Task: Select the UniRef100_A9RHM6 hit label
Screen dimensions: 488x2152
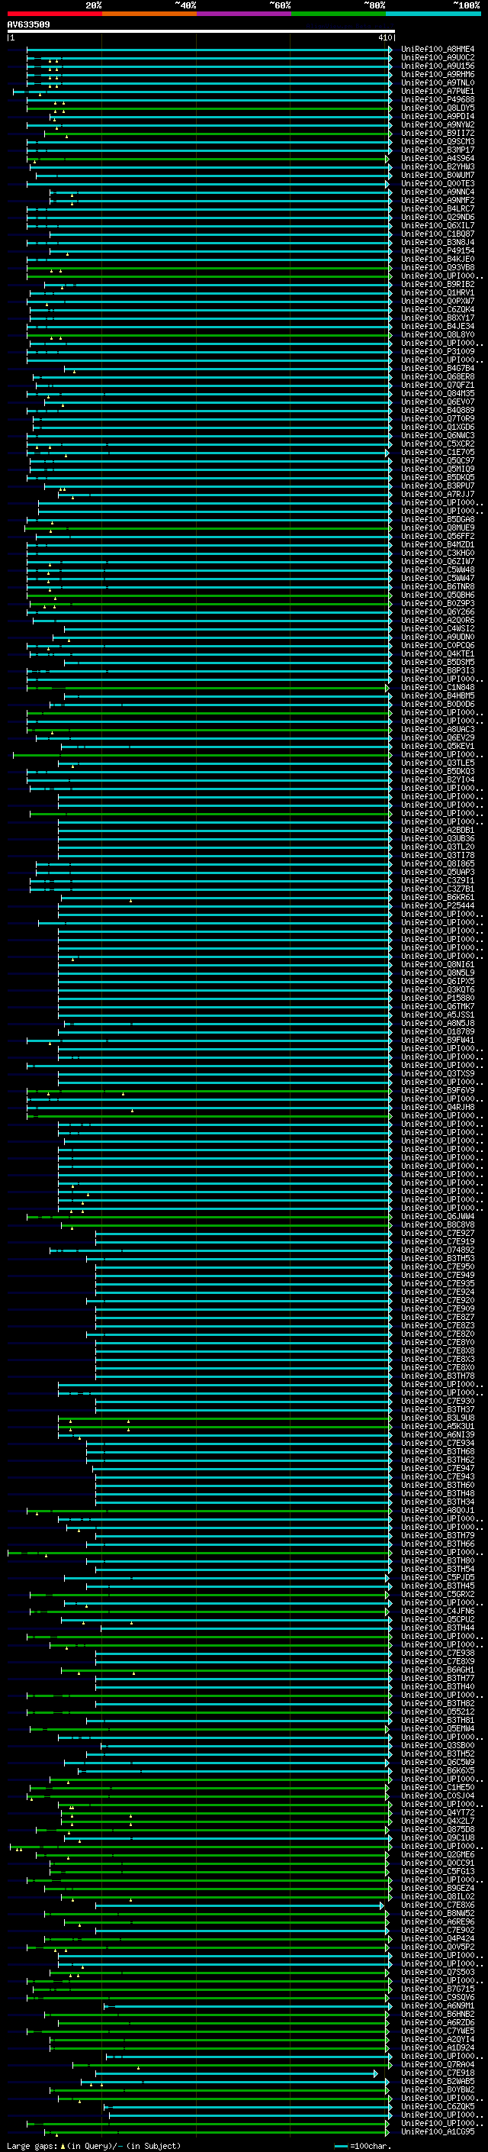Action: [x=437, y=74]
